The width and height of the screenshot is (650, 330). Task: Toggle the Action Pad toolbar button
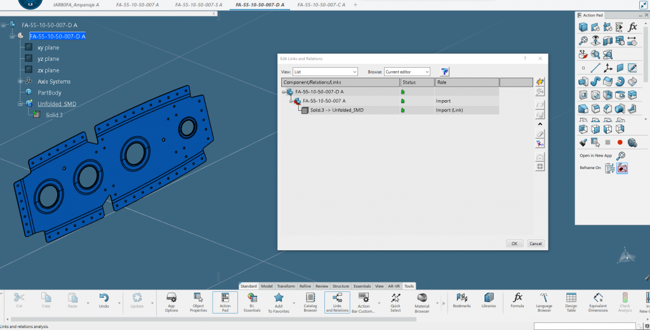pos(225,302)
